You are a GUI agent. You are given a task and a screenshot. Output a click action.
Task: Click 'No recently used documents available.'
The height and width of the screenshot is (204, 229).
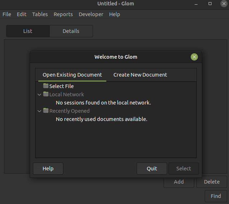[x=102, y=119]
